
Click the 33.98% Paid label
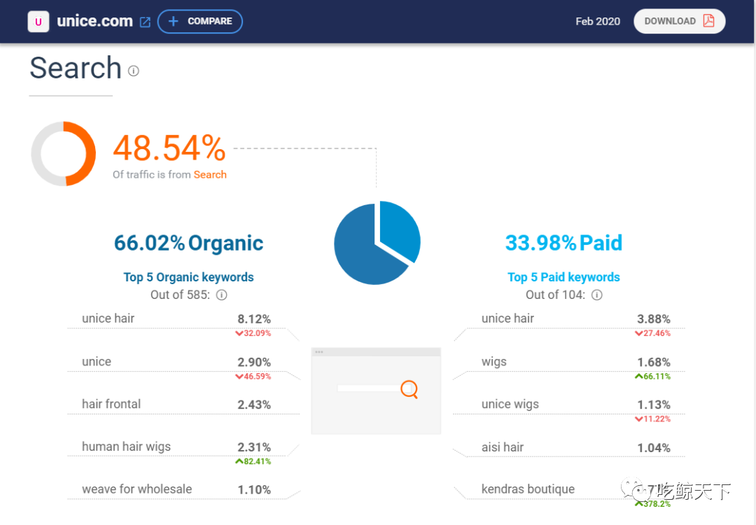563,243
